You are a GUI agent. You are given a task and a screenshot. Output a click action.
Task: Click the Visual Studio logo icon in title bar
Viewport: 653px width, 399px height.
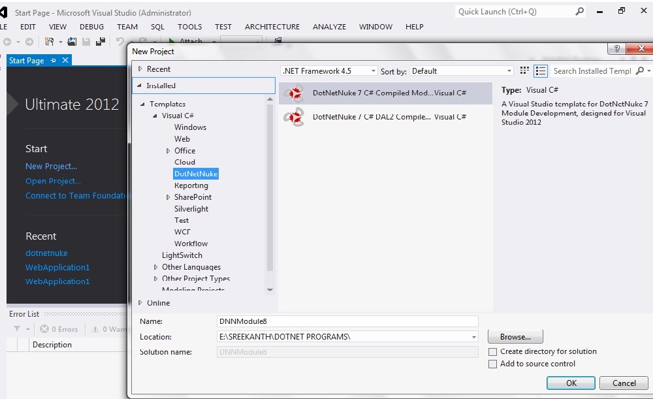[4, 12]
